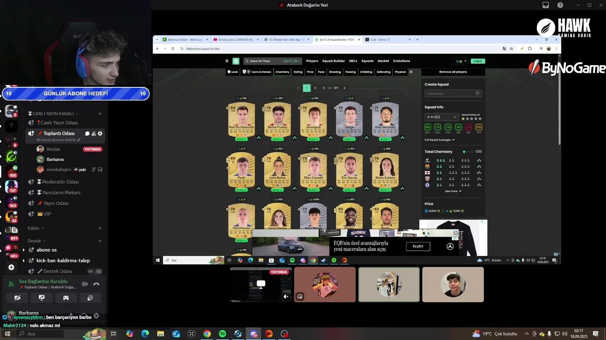Open help icon in Discord title bar
The width and height of the screenshot is (606, 340).
(x=560, y=5)
